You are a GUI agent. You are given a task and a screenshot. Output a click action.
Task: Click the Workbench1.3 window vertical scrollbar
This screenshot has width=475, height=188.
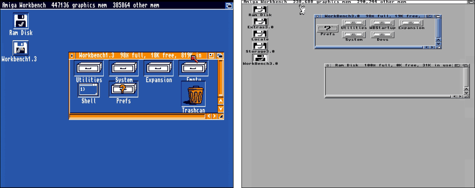coord(221,78)
